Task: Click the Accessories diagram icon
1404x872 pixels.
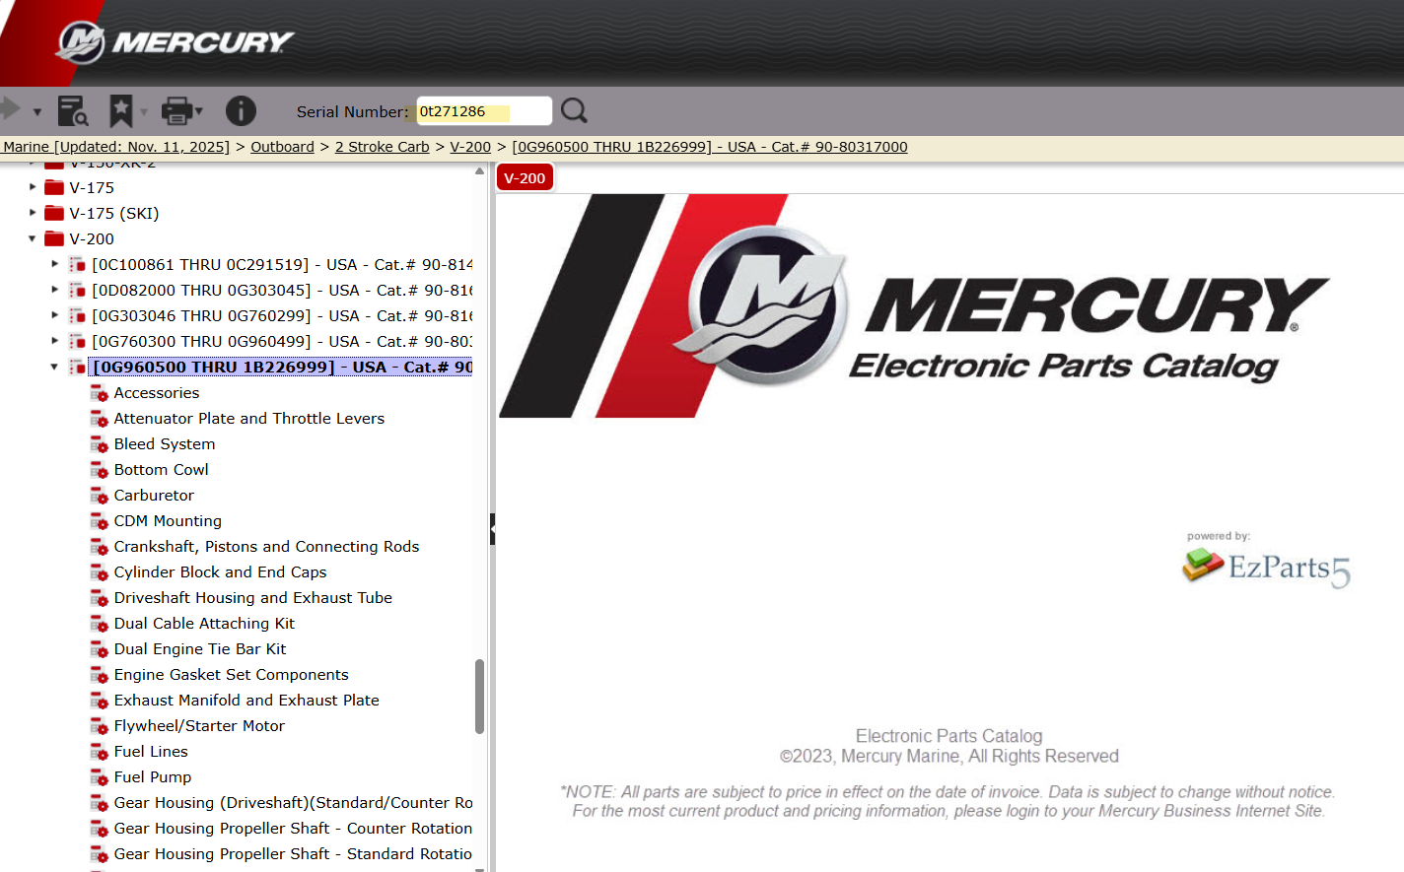Action: (x=99, y=393)
